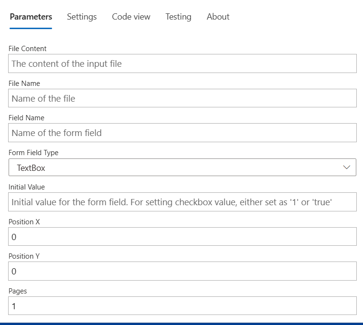Click the Position X label
The height and width of the screenshot is (325, 363).
click(24, 222)
